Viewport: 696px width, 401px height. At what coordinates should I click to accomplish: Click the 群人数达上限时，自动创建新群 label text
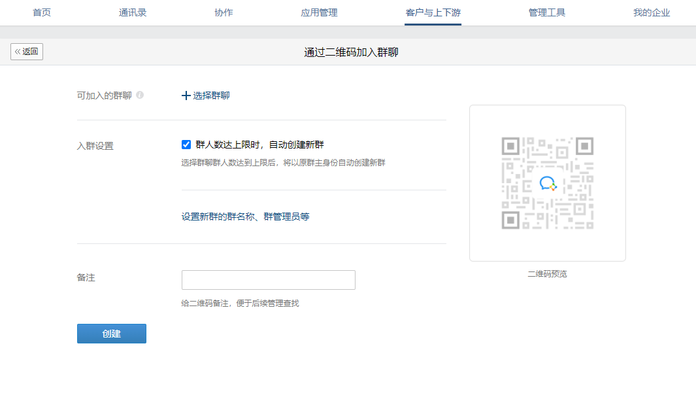pos(259,145)
